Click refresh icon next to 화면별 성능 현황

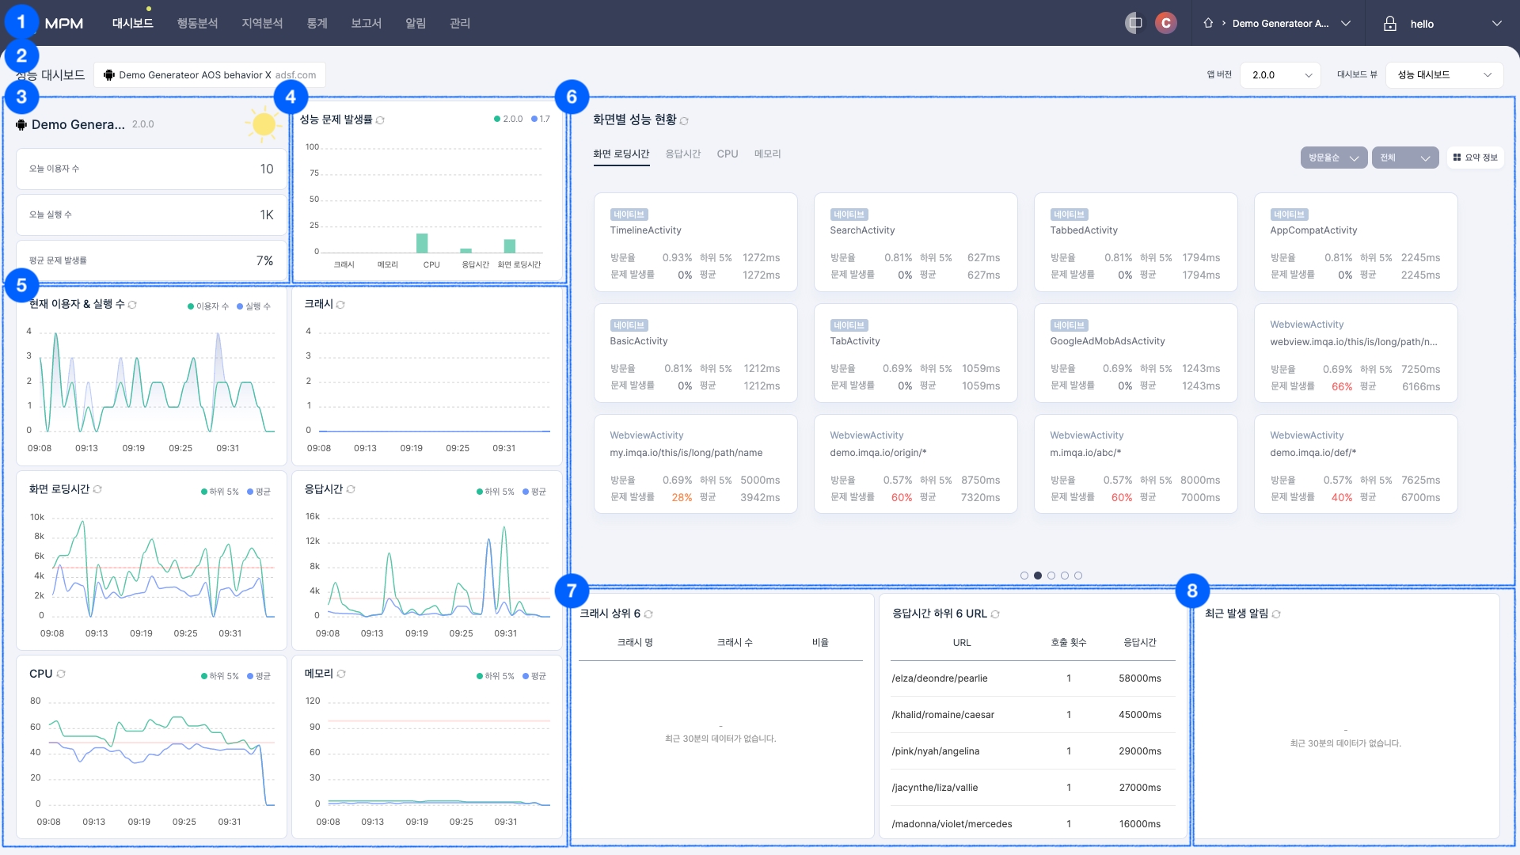point(684,121)
